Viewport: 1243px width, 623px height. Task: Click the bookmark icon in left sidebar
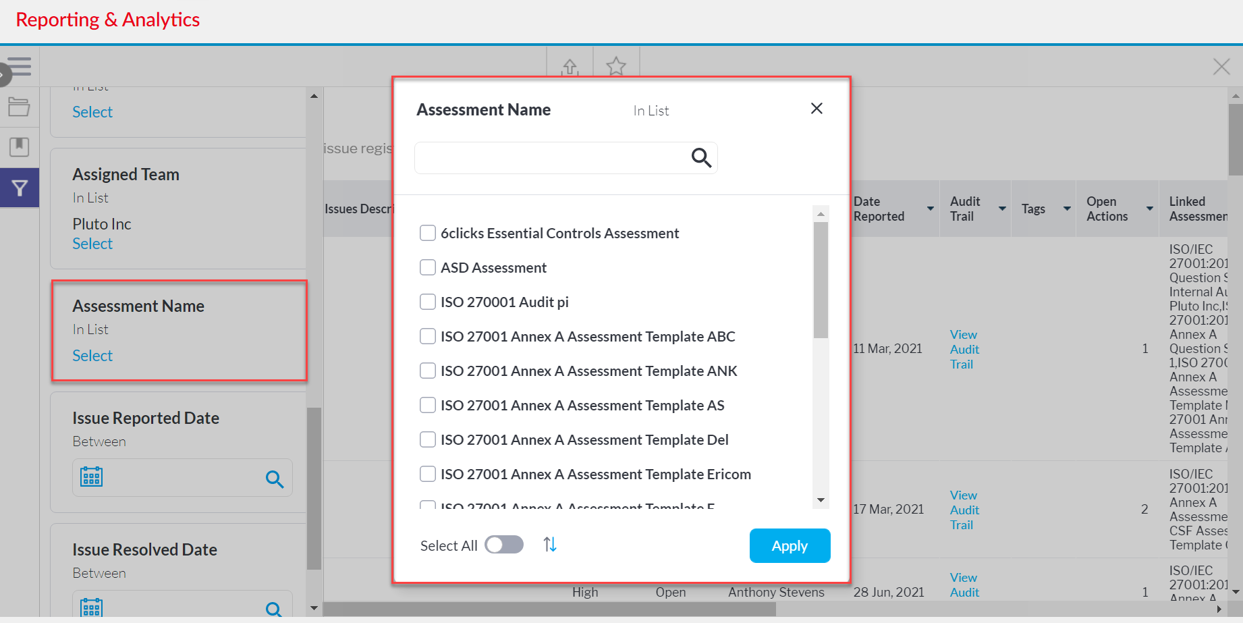(x=19, y=146)
